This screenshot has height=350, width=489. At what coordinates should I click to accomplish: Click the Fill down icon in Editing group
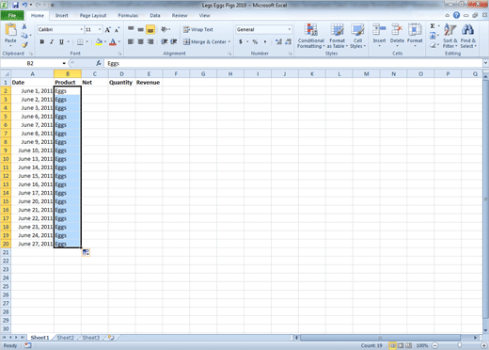(433, 36)
